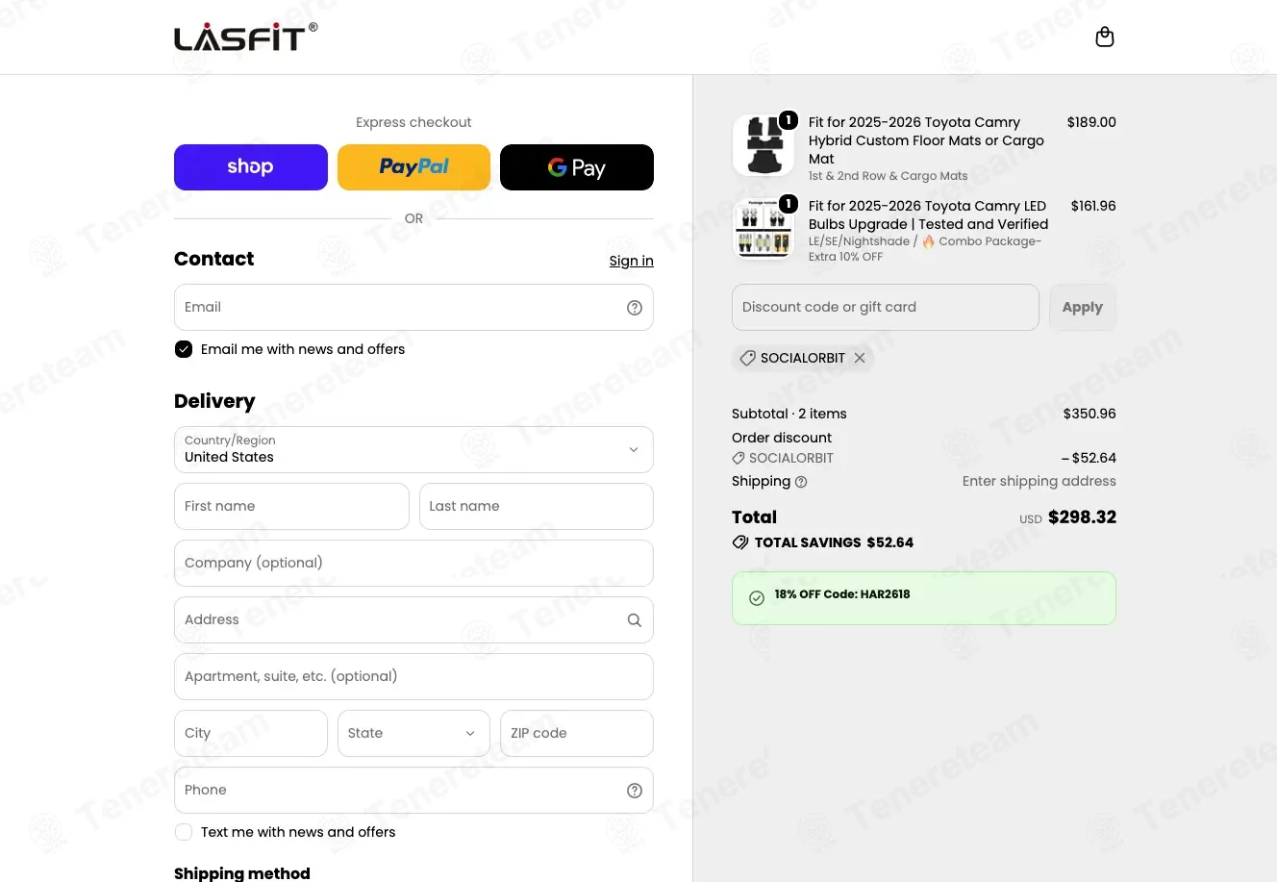Select the Apartment, suite field
The height and width of the screenshot is (882, 1277).
tap(413, 677)
